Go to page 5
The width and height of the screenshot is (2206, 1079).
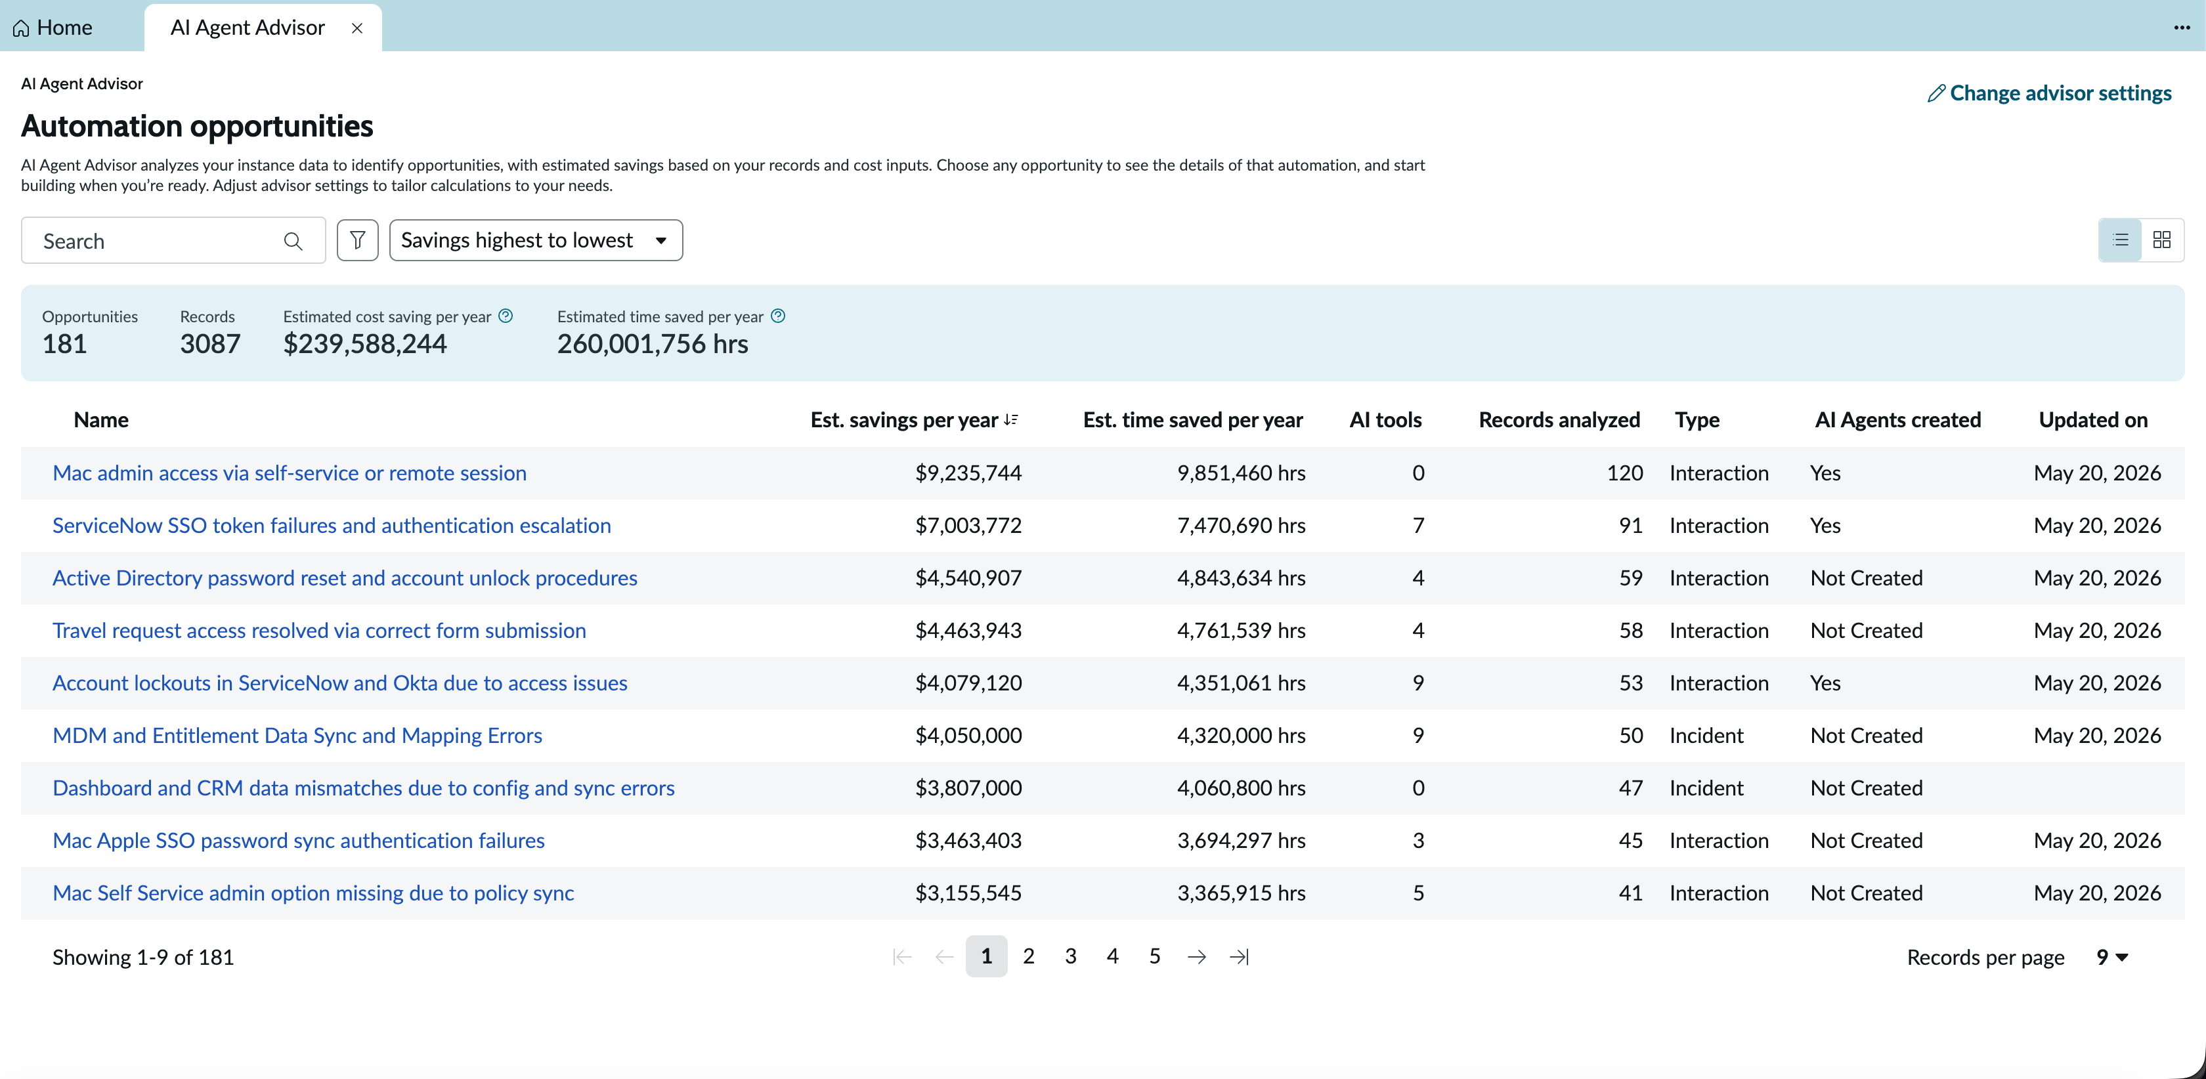coord(1154,956)
